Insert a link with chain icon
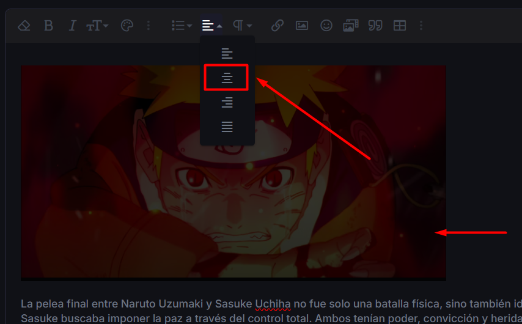 pos(278,26)
